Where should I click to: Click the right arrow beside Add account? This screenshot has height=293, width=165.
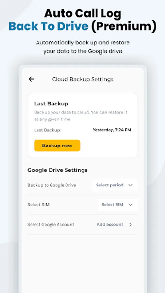[130, 224]
